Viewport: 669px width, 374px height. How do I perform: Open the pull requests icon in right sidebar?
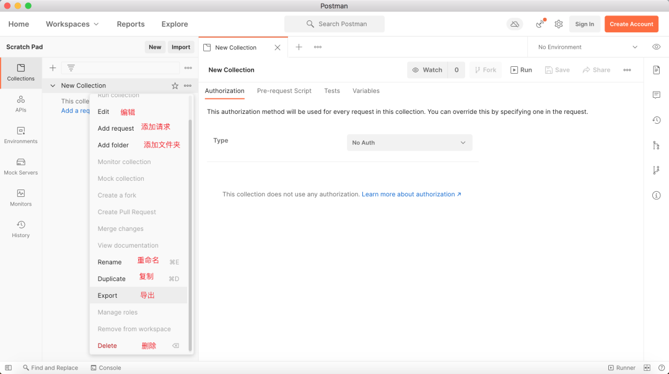[656, 146]
